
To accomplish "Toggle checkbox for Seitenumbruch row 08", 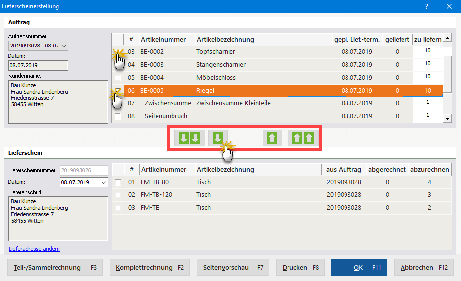I will point(118,116).
